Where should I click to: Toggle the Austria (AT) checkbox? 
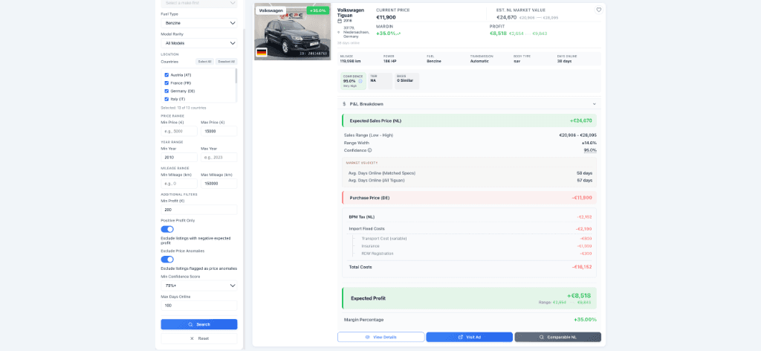click(166, 75)
